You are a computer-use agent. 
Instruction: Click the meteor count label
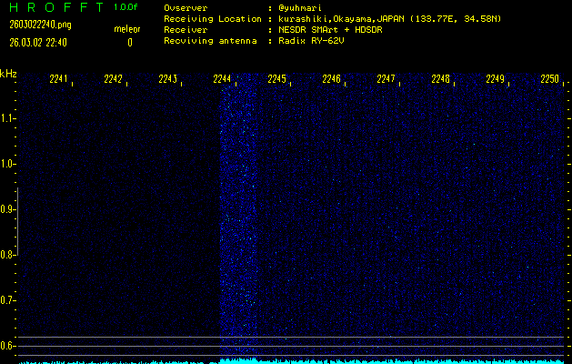pos(126,29)
